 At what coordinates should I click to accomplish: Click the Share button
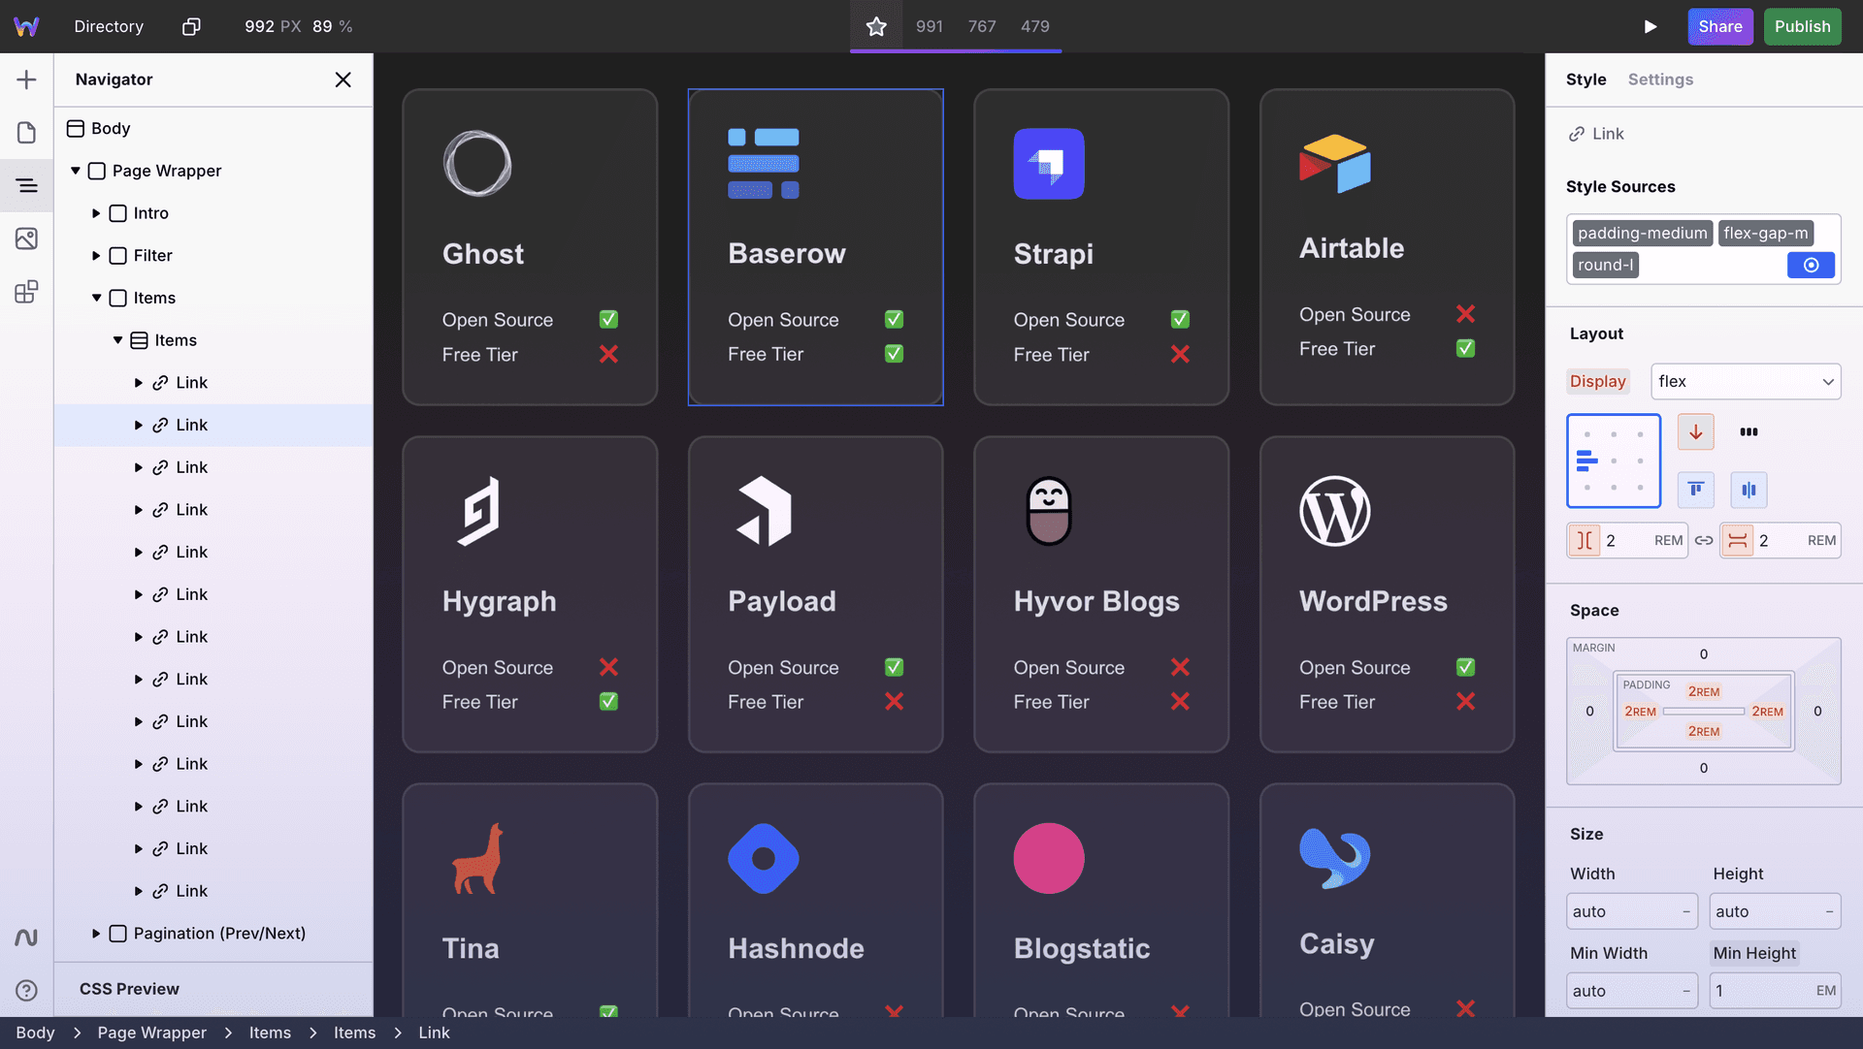click(x=1720, y=26)
